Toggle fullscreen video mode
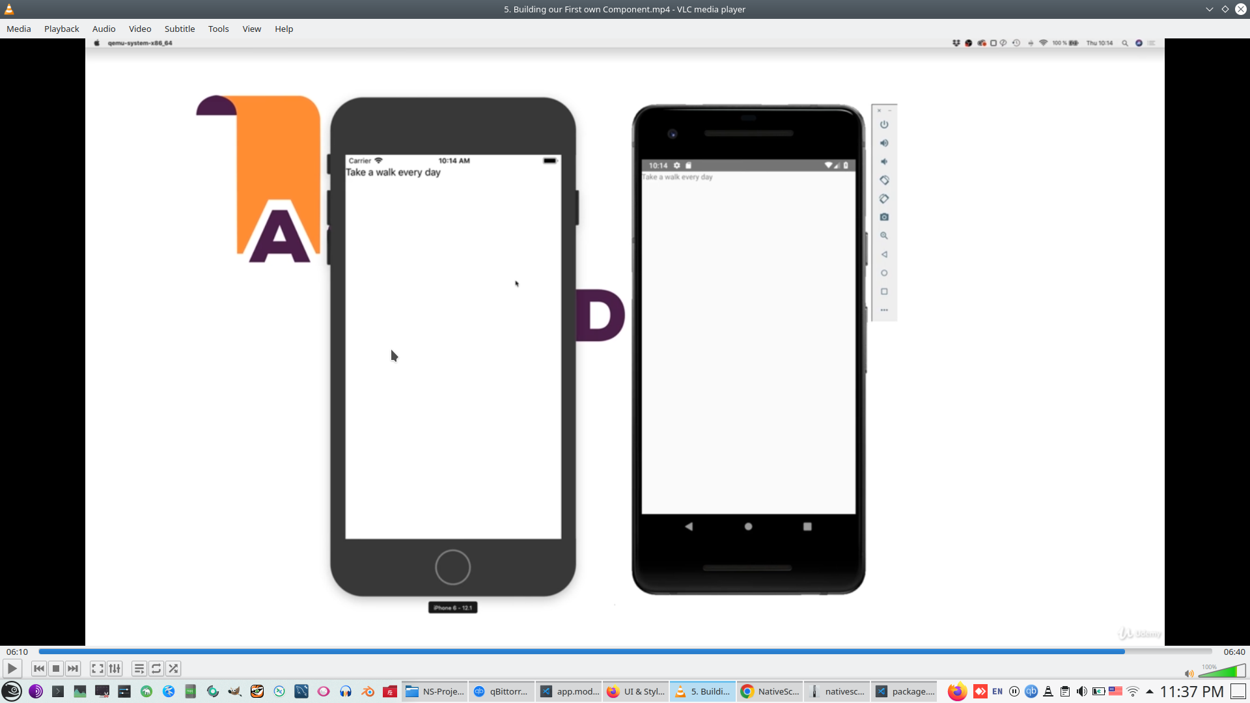 pos(98,669)
